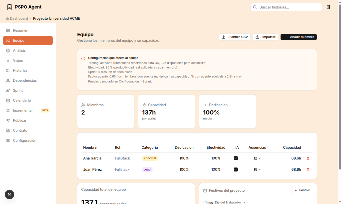This screenshot has height=204, width=342.
Task: Click the robot icon beside search bar
Action: click(328, 7)
